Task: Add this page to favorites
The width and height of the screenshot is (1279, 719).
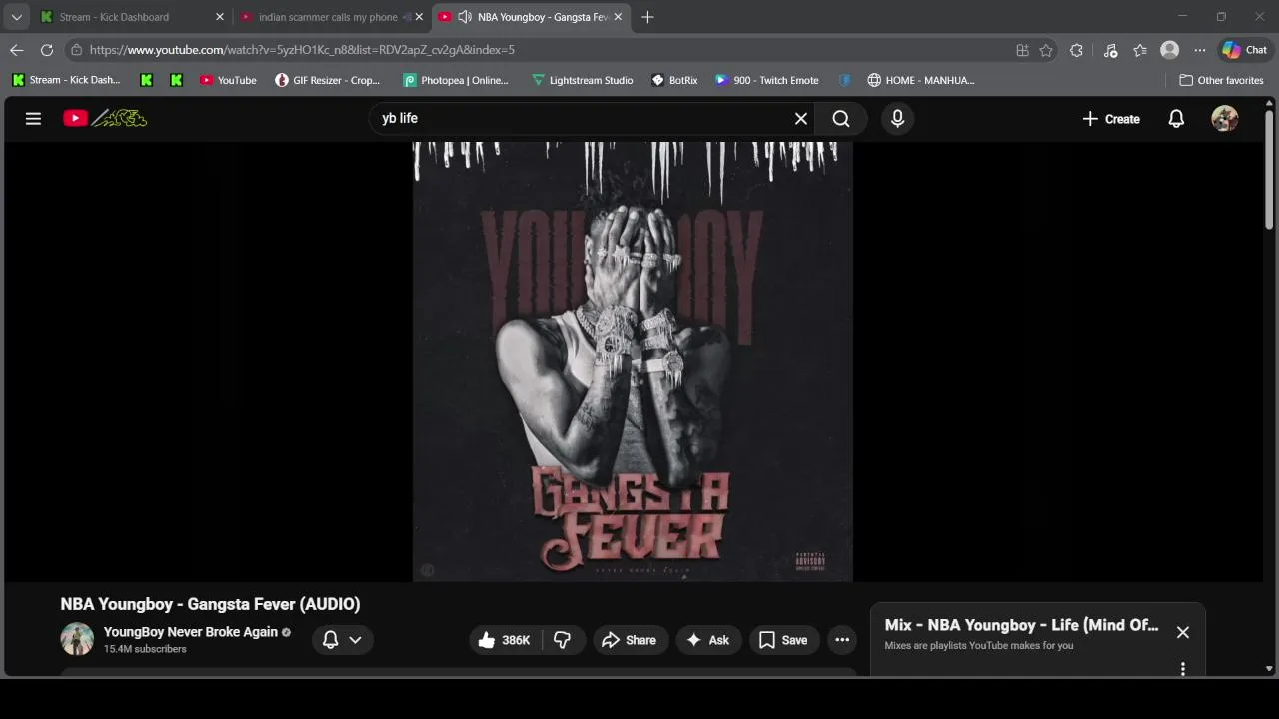Action: 1046,50
